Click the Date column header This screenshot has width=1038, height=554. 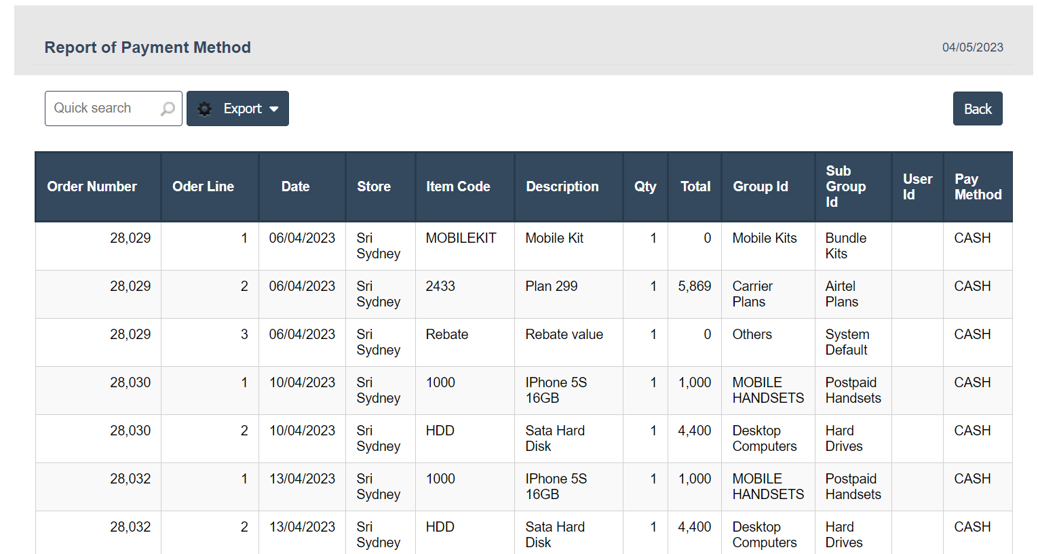tap(295, 186)
